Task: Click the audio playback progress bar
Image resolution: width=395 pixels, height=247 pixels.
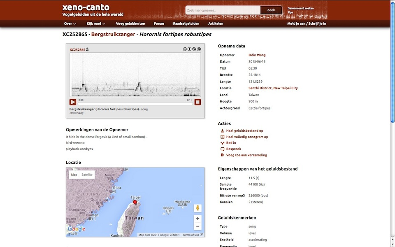Action: click(135, 103)
